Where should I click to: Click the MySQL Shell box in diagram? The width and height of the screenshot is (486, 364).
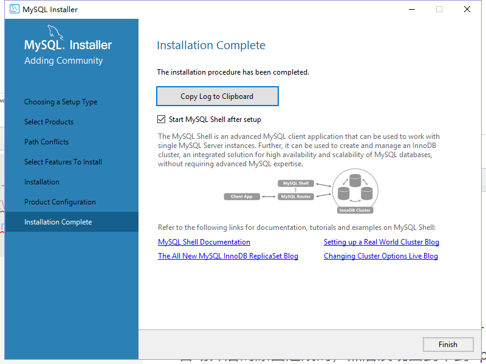(296, 183)
